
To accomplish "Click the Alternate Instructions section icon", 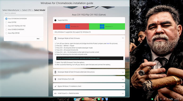I will (x=55, y=72).
